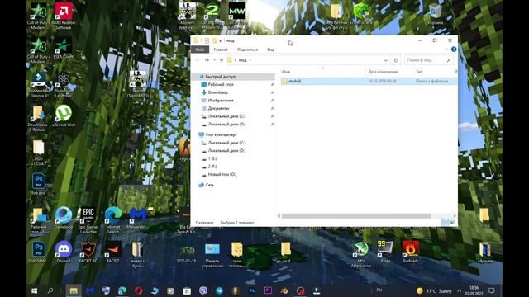This screenshot has width=529, height=297.
Task: Open the Поделиться ribbon tab
Action: click(x=247, y=49)
